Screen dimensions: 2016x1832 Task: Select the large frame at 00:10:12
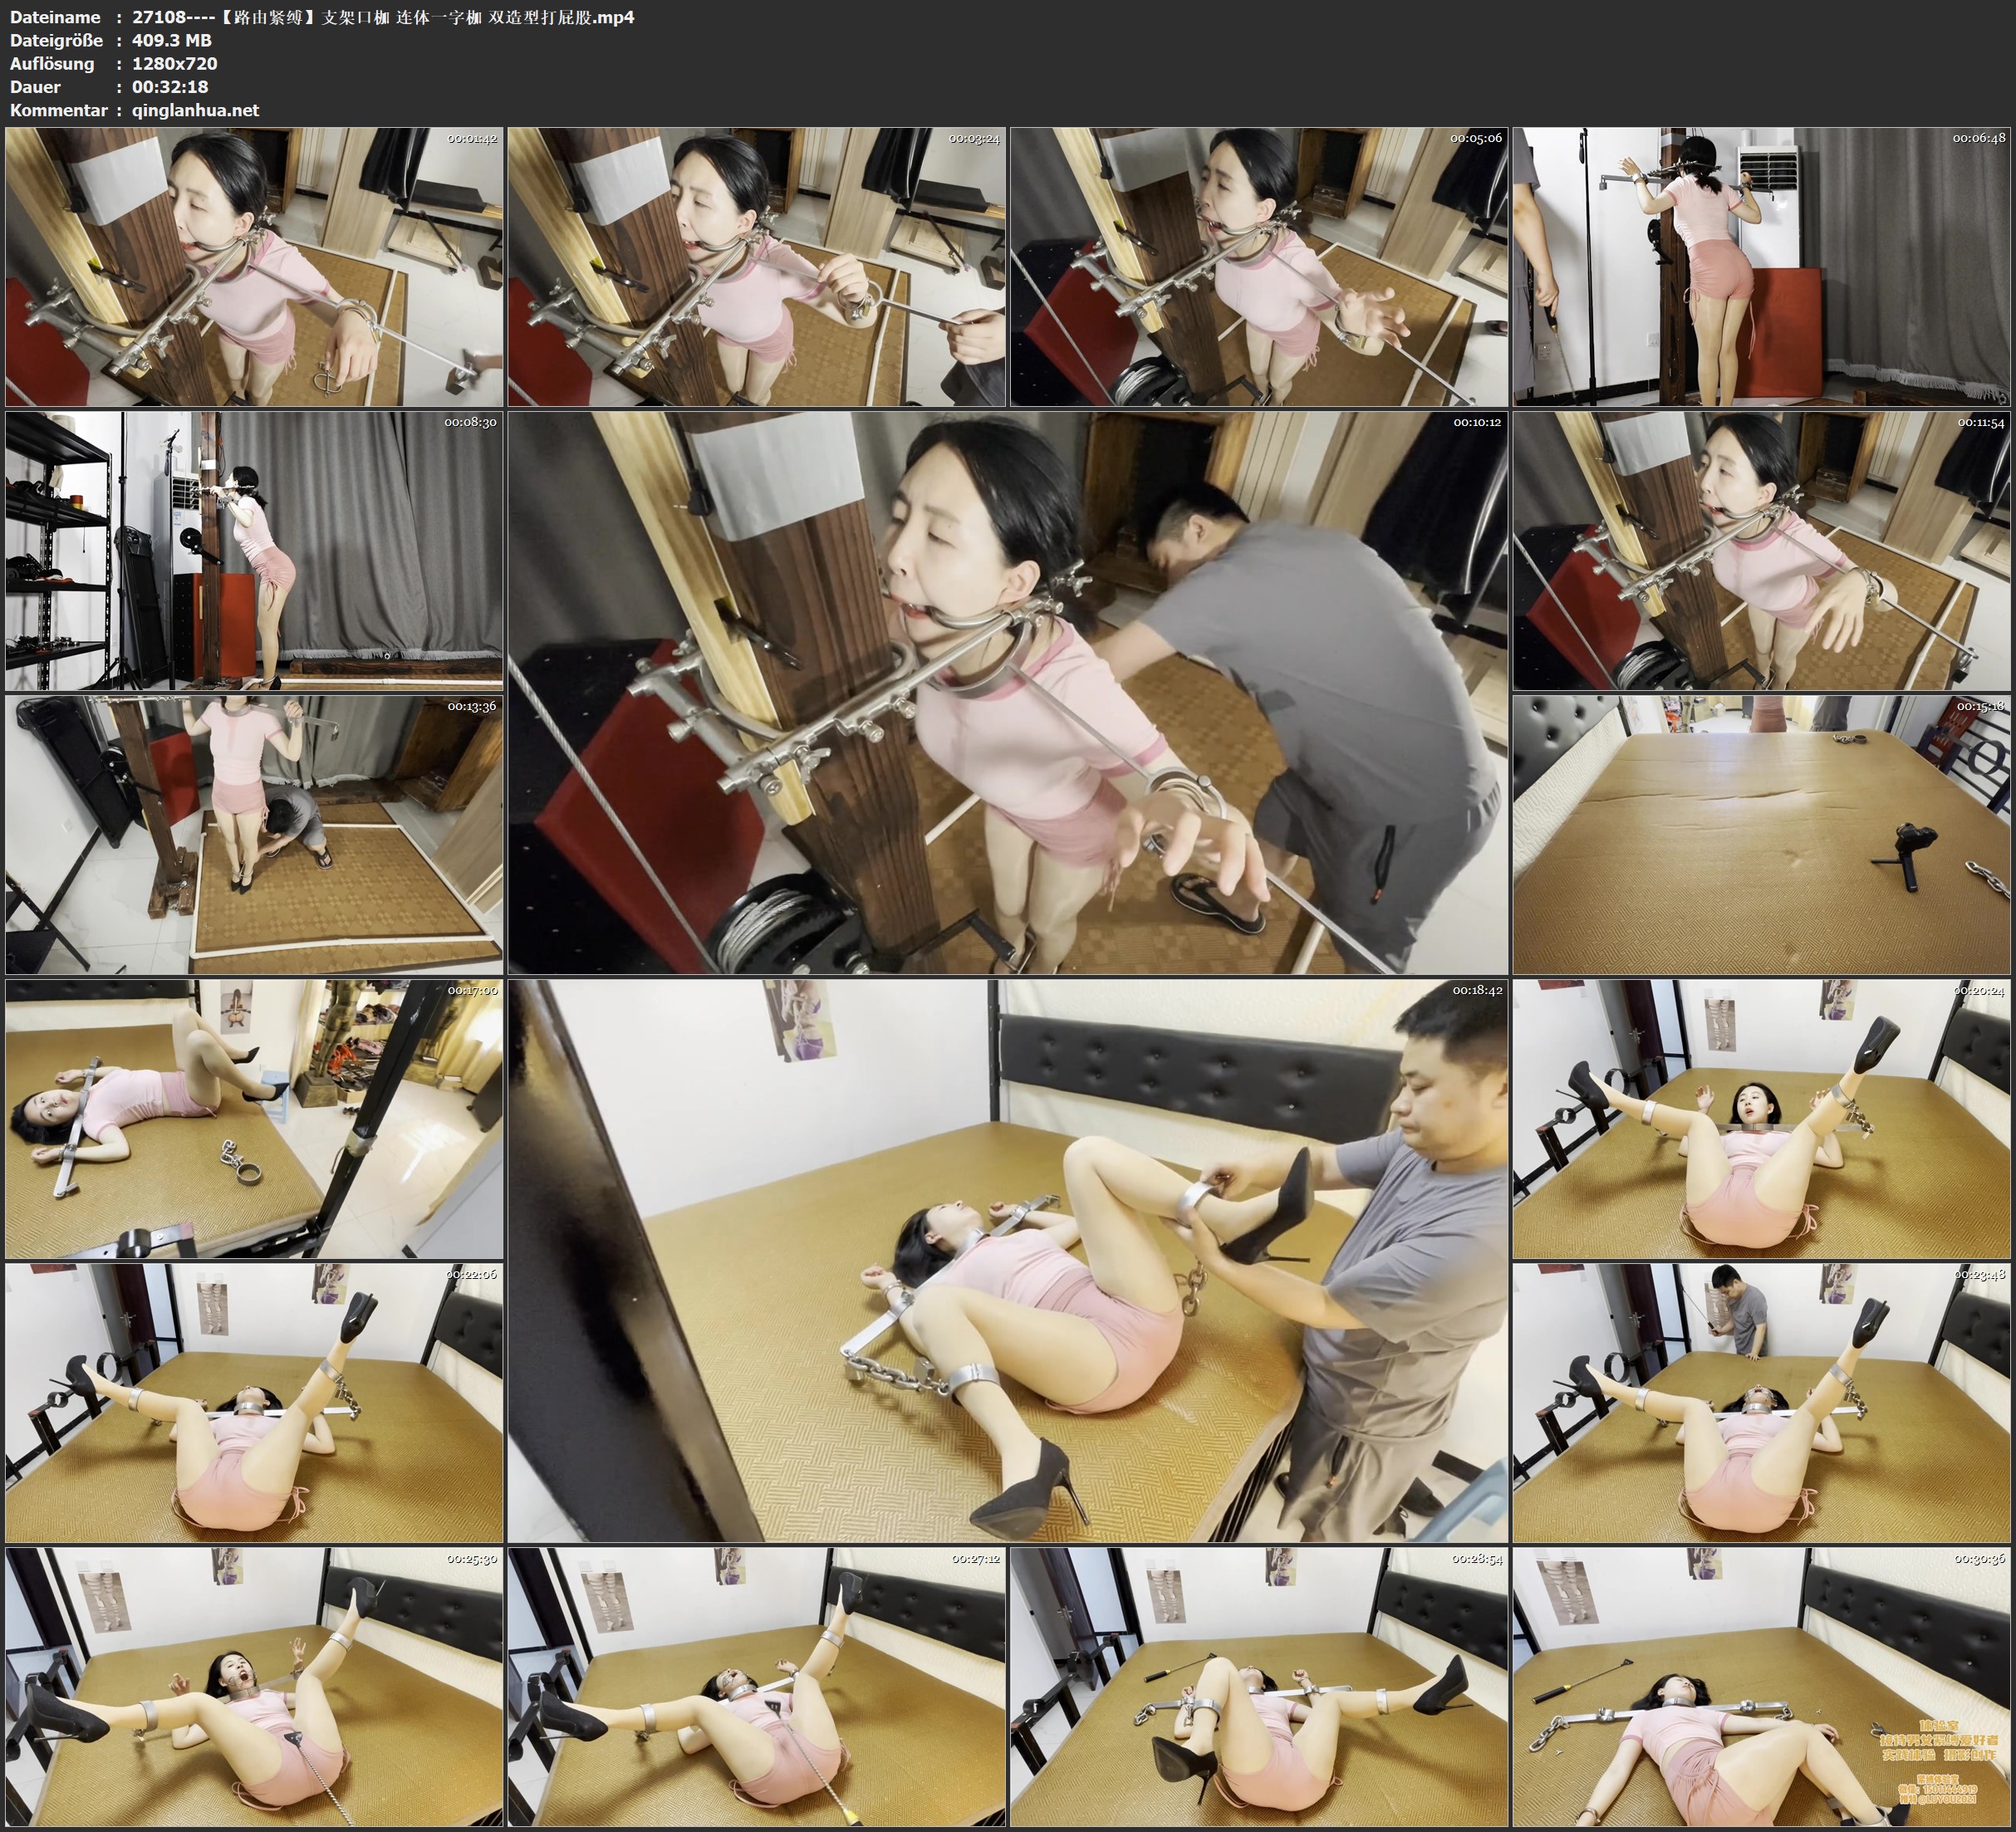click(x=1007, y=692)
